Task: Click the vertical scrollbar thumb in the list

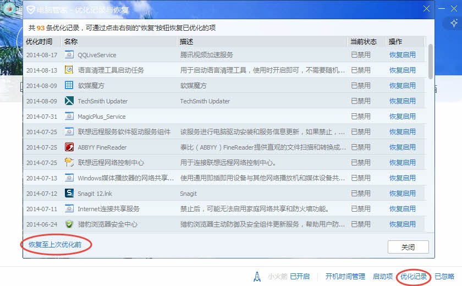Action: click(430, 61)
